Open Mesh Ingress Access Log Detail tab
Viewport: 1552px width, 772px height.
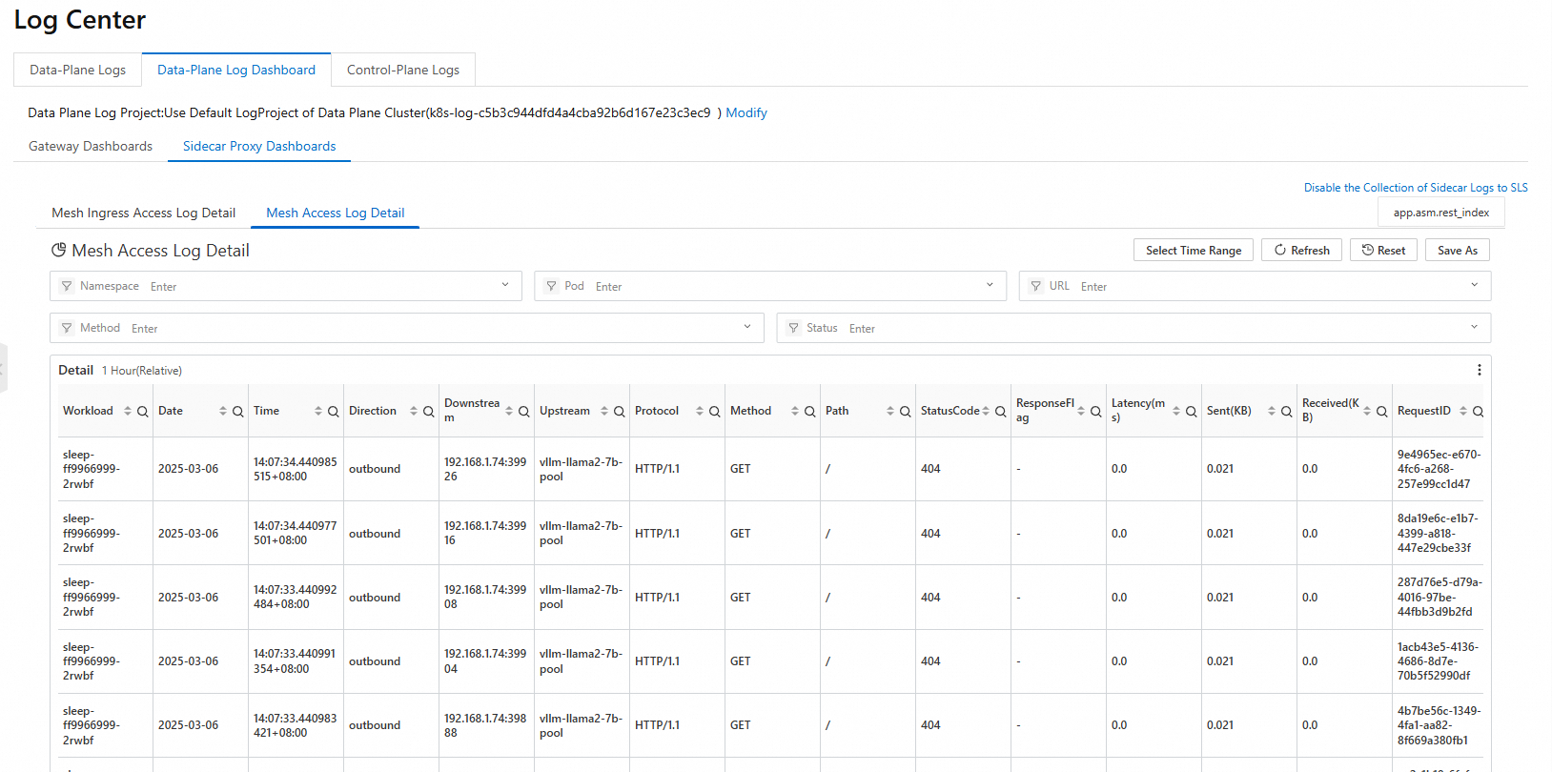[x=143, y=213]
